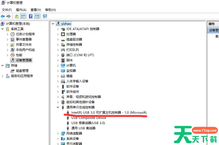Expand the 软件设备 category

[58, 86]
